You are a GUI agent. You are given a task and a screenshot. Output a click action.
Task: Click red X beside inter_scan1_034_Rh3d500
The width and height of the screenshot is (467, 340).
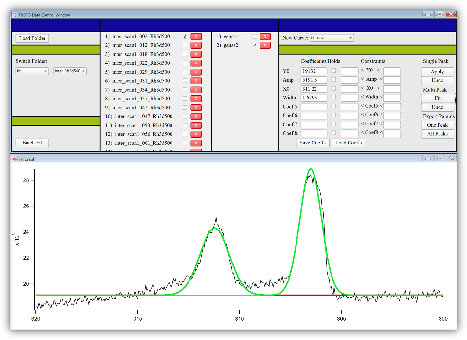click(x=196, y=90)
